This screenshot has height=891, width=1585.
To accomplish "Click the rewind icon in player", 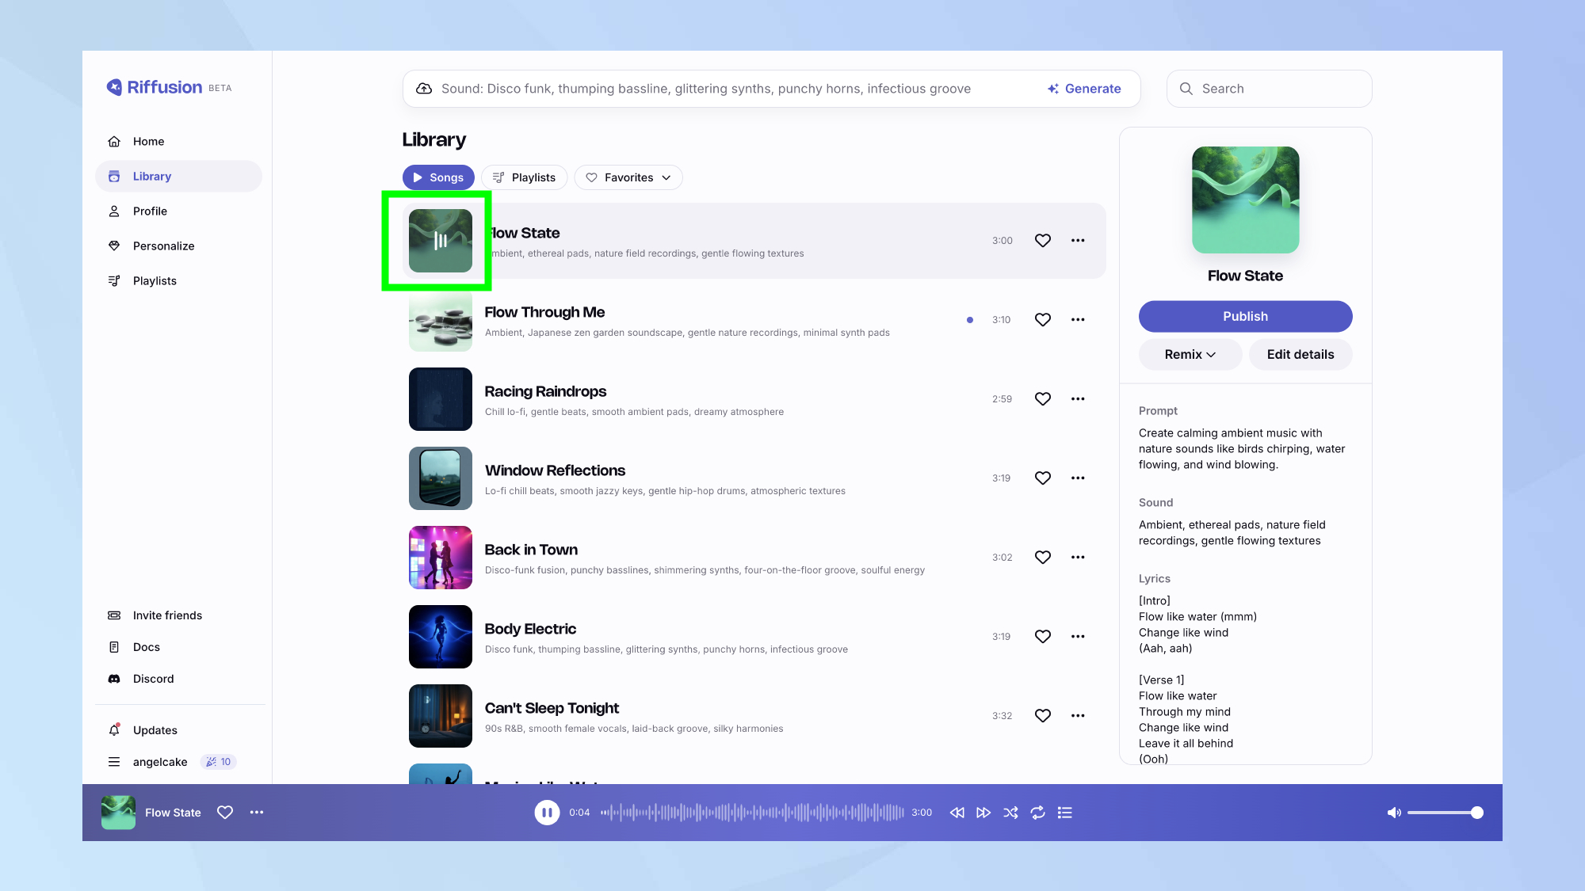I will click(957, 813).
